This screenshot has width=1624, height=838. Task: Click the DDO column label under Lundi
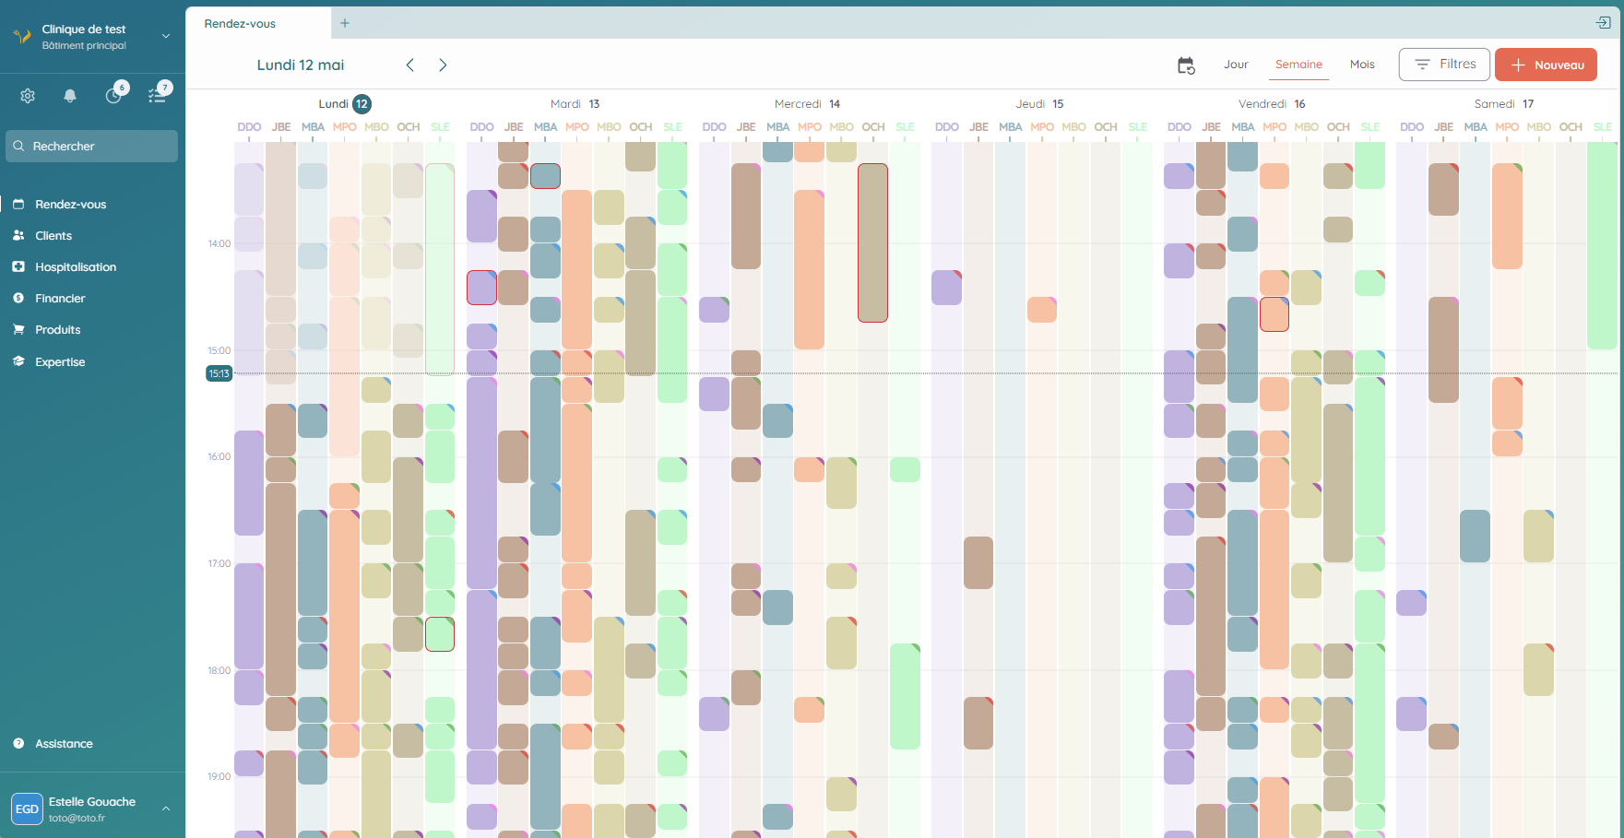tap(249, 127)
